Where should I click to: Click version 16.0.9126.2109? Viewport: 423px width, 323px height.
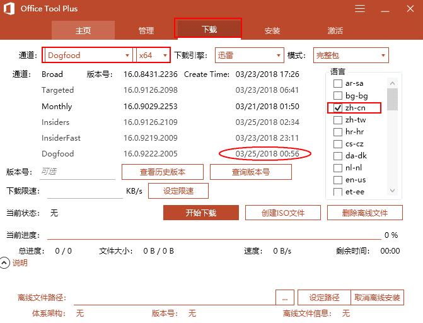(150, 122)
